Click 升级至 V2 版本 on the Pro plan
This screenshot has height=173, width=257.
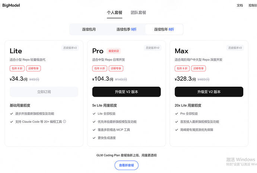(126, 92)
